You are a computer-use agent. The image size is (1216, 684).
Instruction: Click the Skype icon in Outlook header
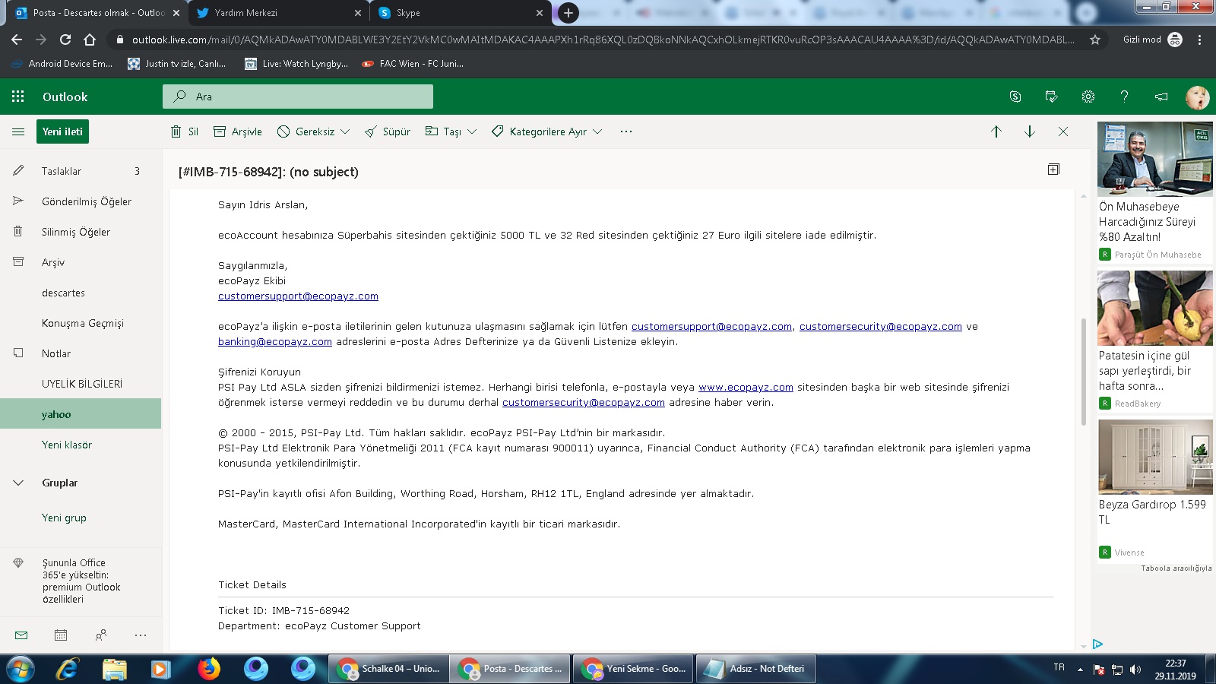(x=1015, y=97)
